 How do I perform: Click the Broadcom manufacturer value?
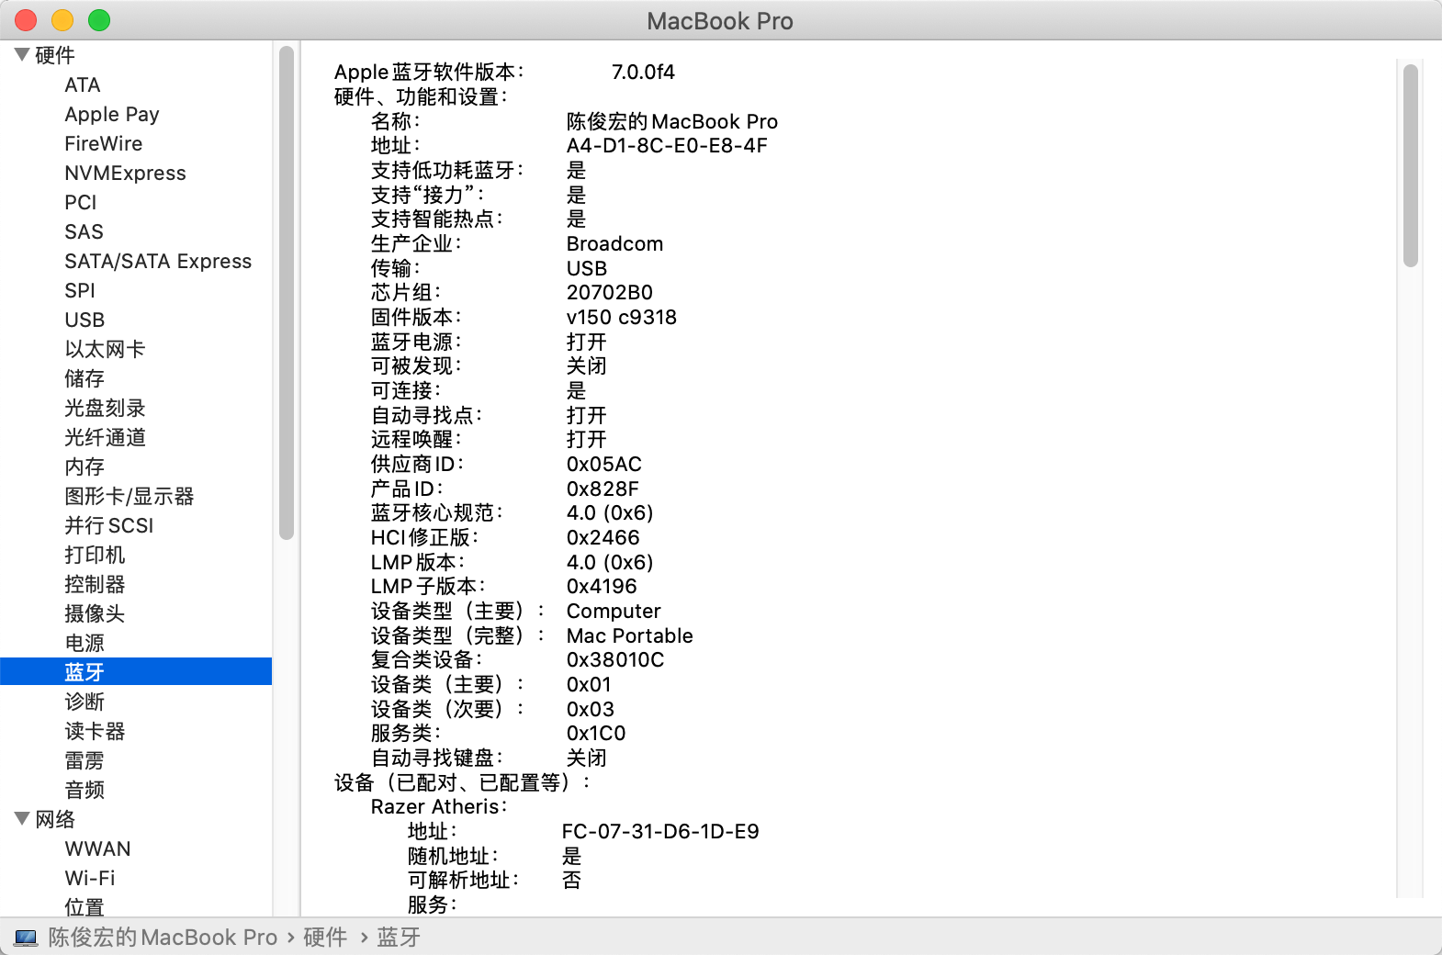[614, 244]
